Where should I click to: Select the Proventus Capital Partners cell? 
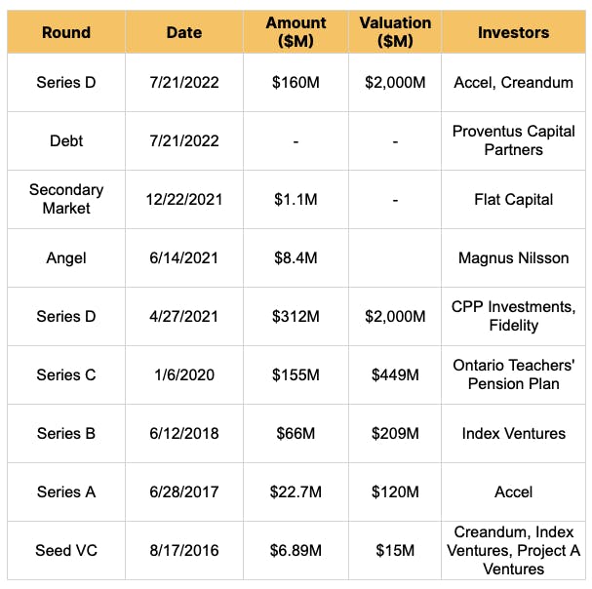coord(513,140)
